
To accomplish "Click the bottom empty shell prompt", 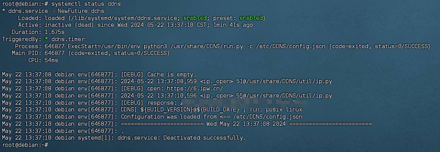I will pyautogui.click(x=25, y=145).
